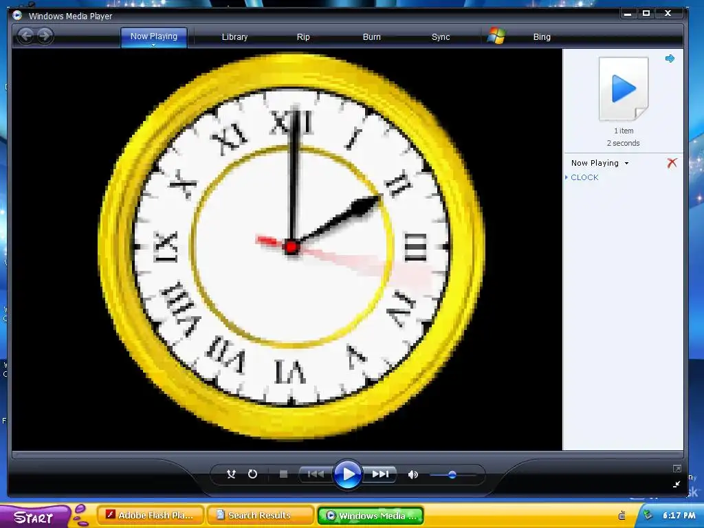Stop playback with the Stop button
The width and height of the screenshot is (704, 528).
tap(283, 474)
